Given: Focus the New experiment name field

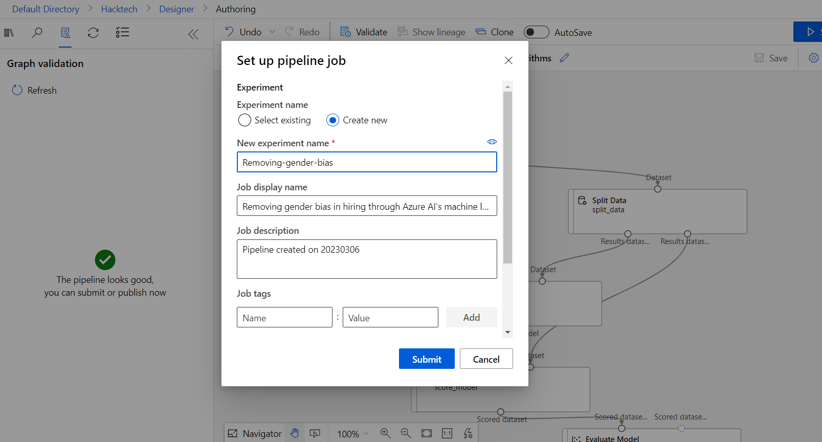Looking at the screenshot, I should tap(367, 162).
